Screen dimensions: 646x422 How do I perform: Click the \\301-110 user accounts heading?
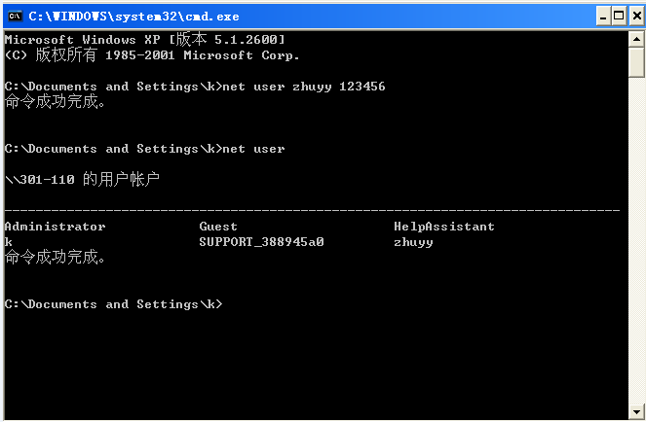point(82,180)
